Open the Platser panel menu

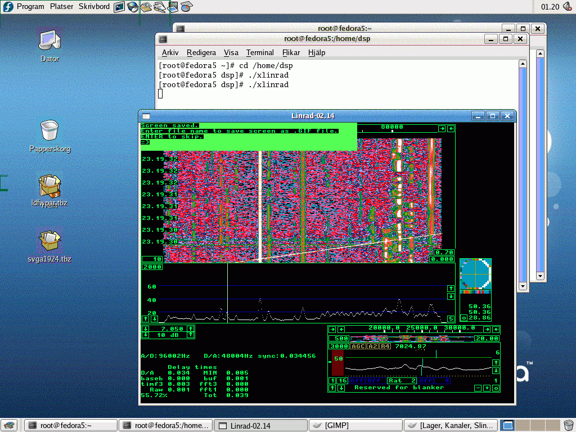[x=61, y=7]
